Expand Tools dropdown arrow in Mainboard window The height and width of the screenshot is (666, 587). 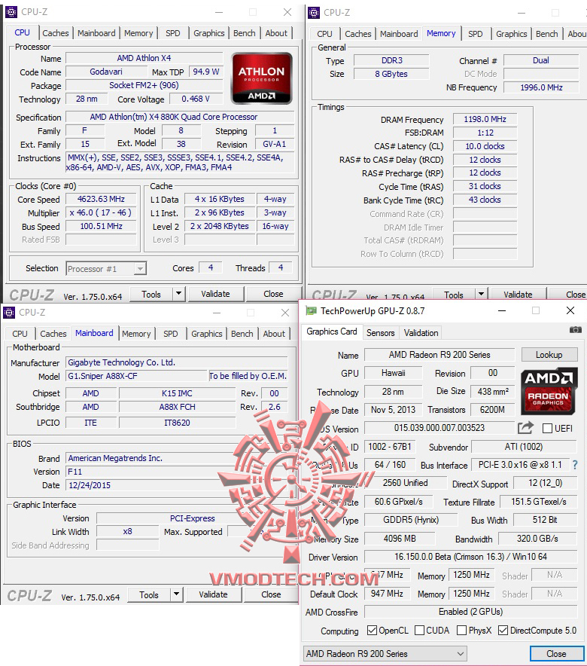pyautogui.click(x=176, y=594)
